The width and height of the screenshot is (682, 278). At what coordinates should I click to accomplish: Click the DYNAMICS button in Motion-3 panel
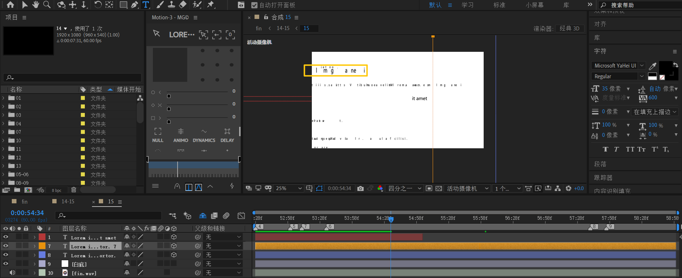204,135
